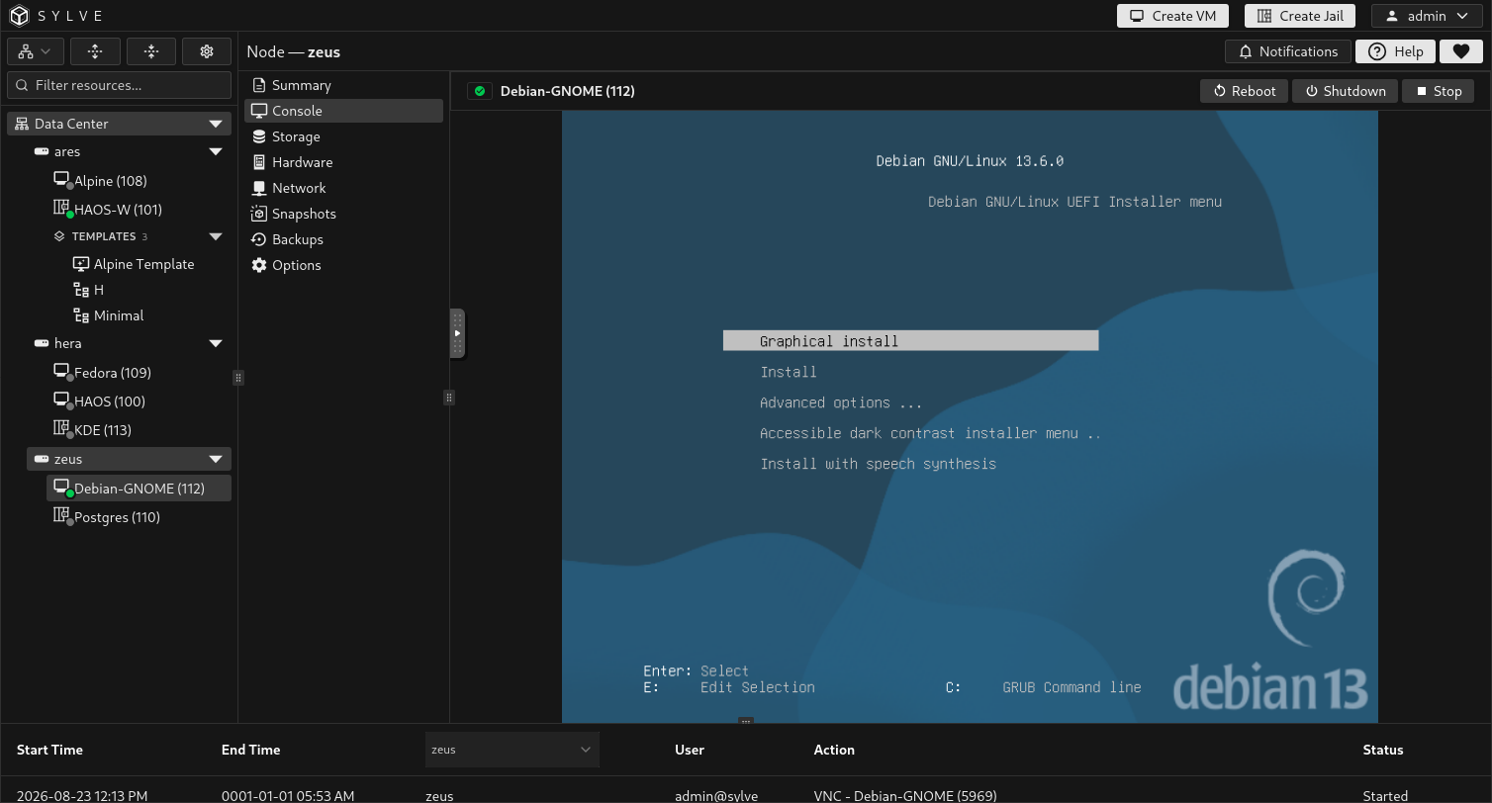
Task: Click the HAOS (100) VM icon
Action: click(62, 401)
